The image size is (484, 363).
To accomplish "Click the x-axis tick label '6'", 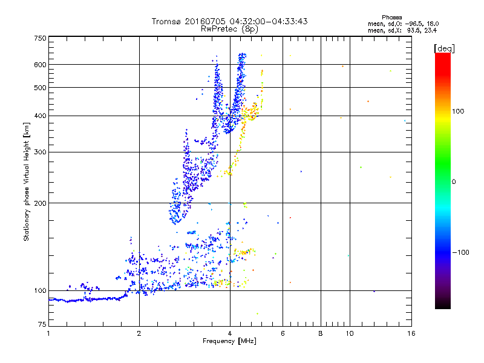I will pos(283,333).
